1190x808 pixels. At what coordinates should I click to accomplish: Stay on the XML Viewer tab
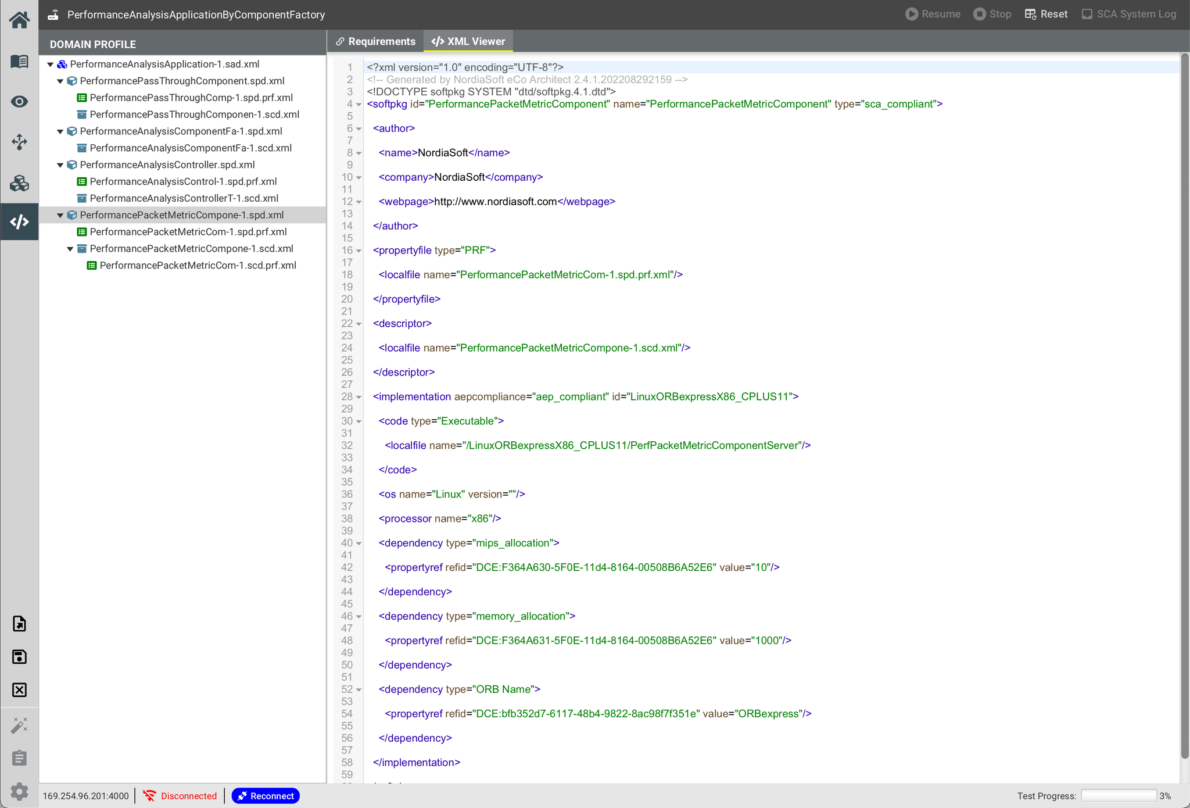click(468, 41)
